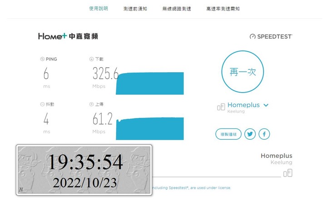Image resolution: width=327 pixels, height=206 pixels.
Task: Click the 上傳 upload arrow icon
Action: pyautogui.click(x=91, y=104)
